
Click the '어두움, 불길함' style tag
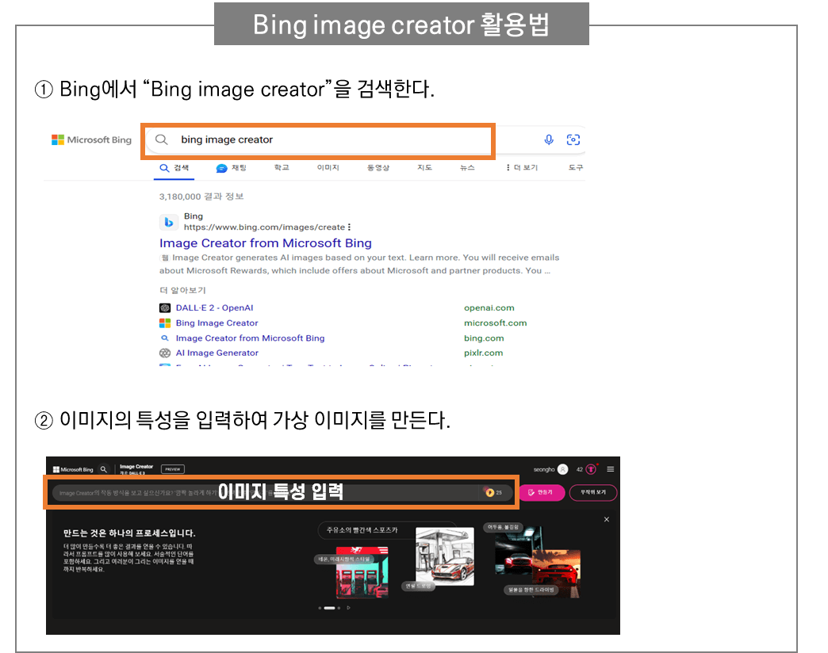pyautogui.click(x=503, y=527)
